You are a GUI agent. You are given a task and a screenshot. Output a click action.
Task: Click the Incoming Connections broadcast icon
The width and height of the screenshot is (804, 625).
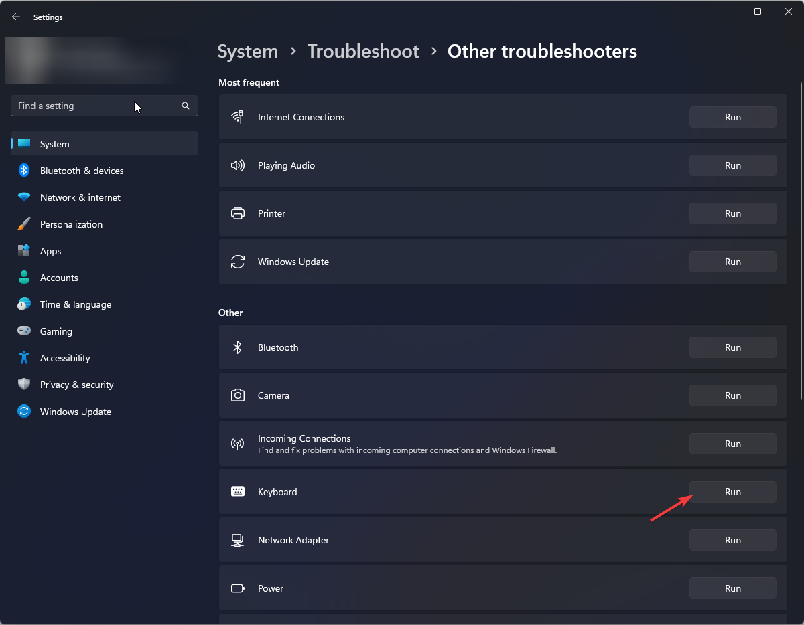[x=237, y=444]
